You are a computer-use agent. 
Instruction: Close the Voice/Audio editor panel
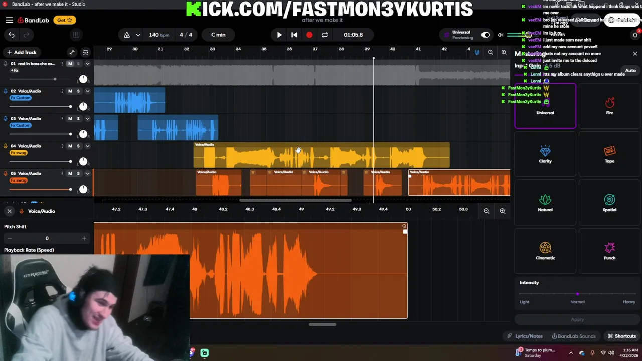coord(9,211)
